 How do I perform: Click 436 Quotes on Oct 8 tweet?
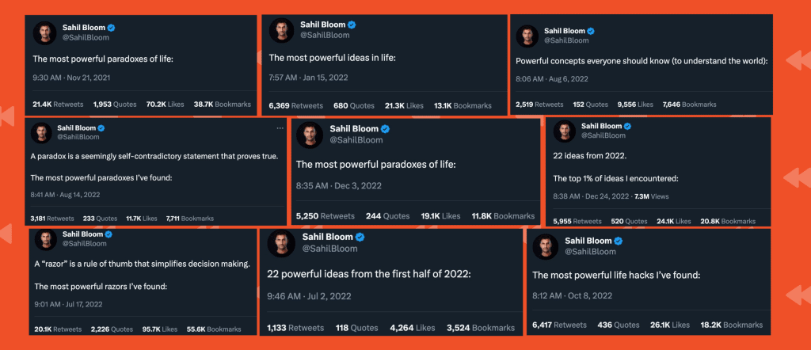[x=619, y=325]
